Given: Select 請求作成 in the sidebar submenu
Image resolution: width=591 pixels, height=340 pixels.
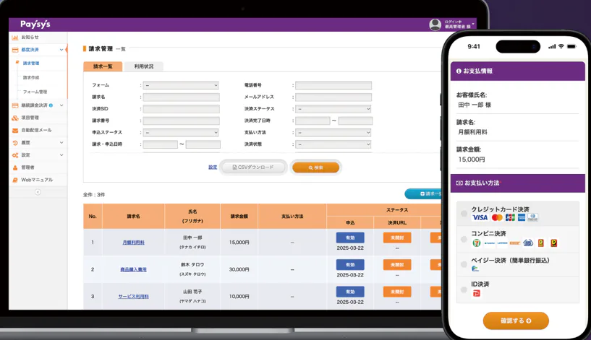Looking at the screenshot, I should [x=31, y=77].
